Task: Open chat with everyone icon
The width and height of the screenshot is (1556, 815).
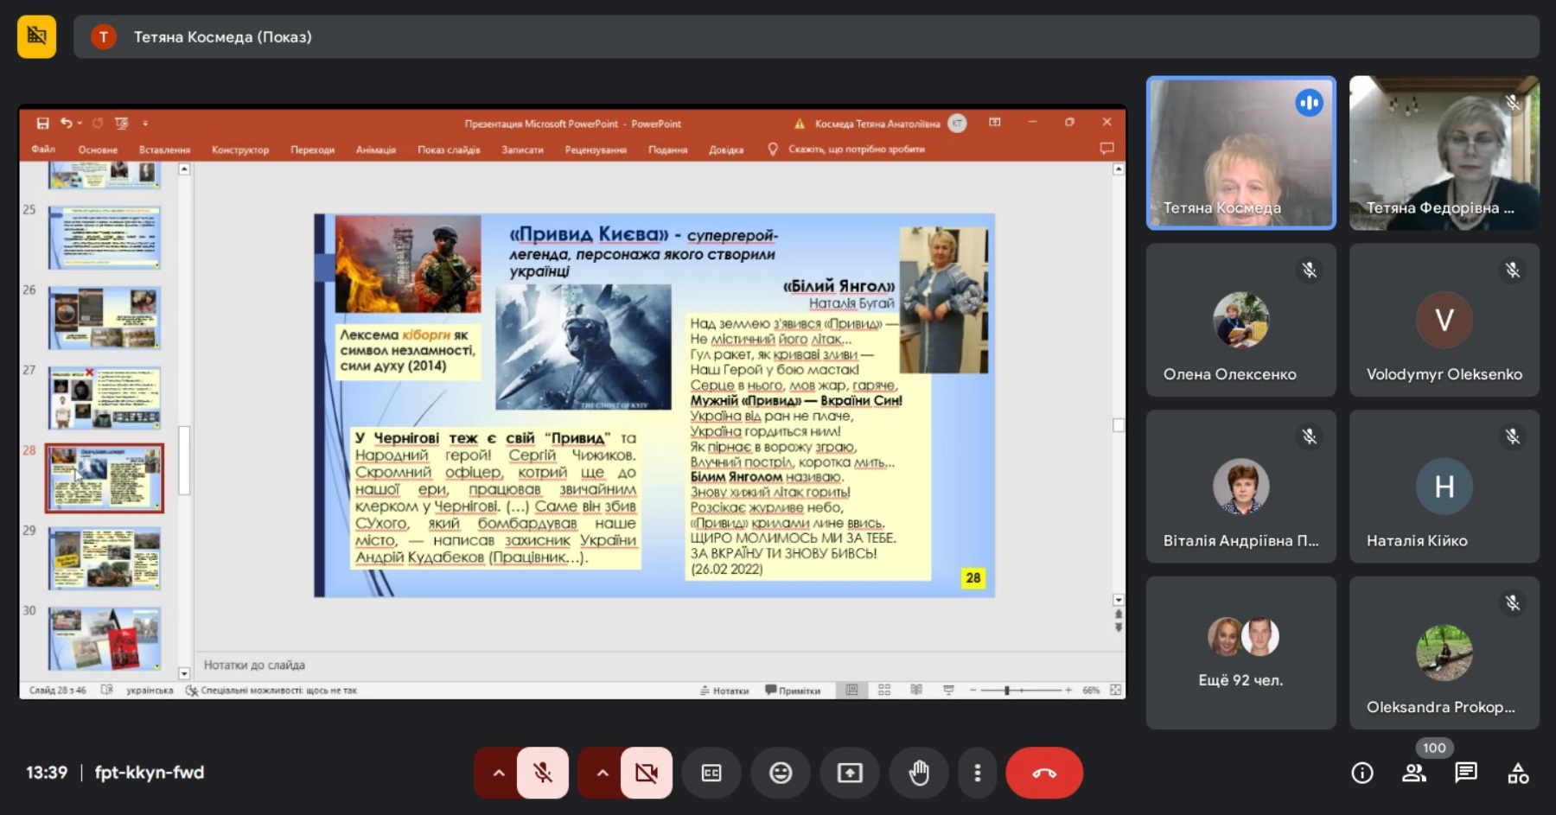Action: click(1466, 773)
